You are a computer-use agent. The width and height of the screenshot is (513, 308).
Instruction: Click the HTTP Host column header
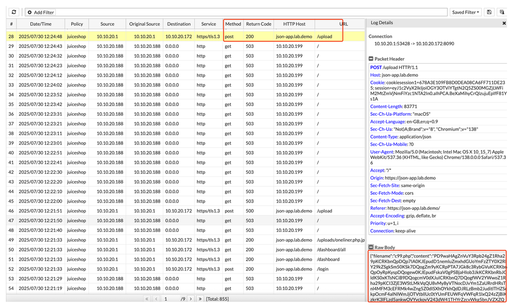pyautogui.click(x=294, y=24)
